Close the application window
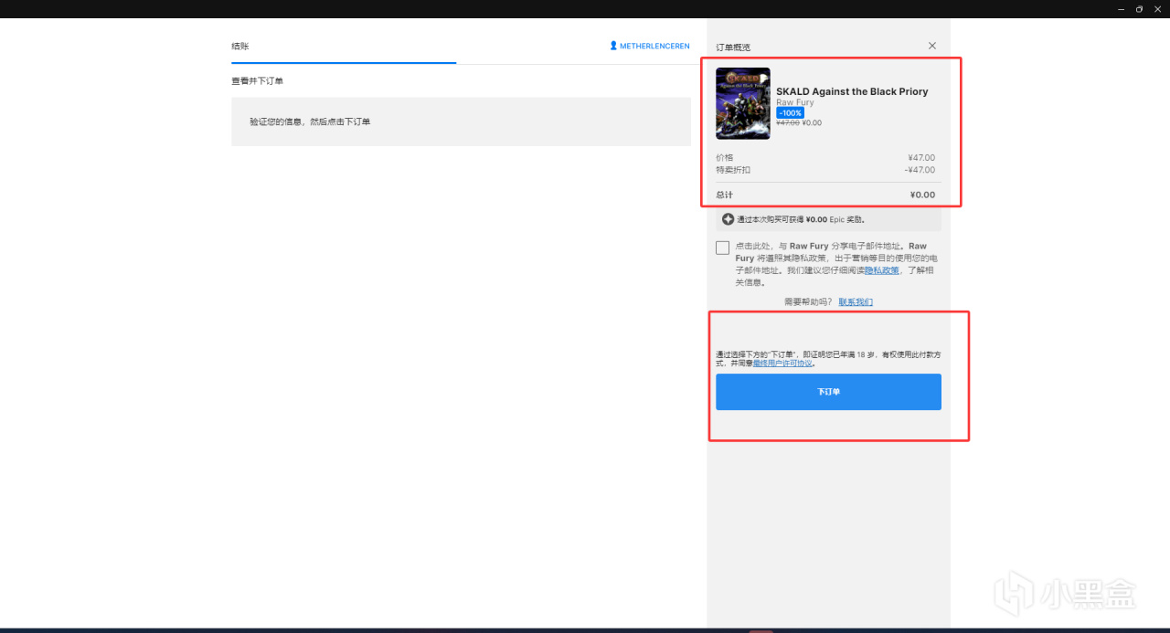The width and height of the screenshot is (1170, 633). 1157,9
